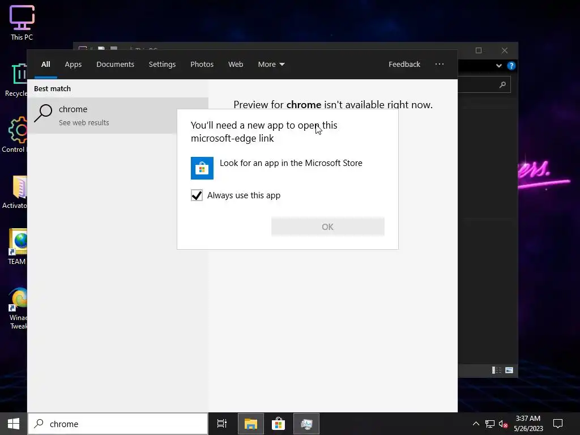Image resolution: width=580 pixels, height=435 pixels.
Task: Open the notification center icon
Action: coord(558,424)
